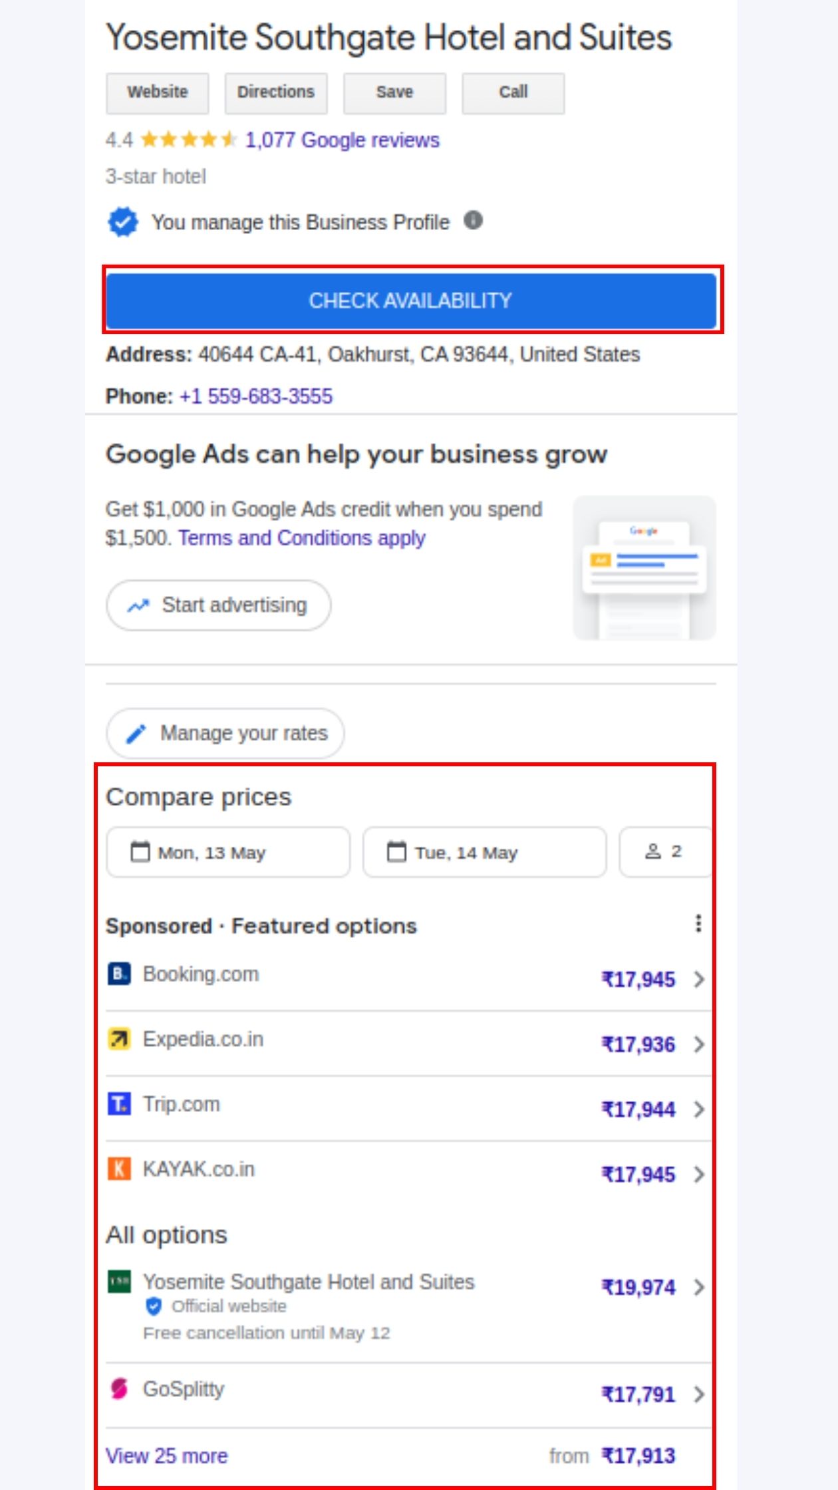Screen dimensions: 838x1490
Task: Click the verified badge icon
Action: click(123, 222)
